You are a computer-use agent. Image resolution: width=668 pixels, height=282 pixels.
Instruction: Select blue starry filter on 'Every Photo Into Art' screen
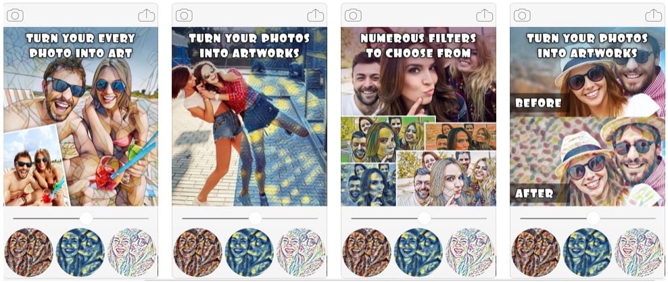pos(80,253)
